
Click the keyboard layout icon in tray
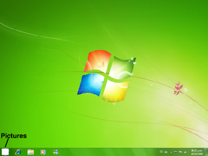pyautogui.click(x=166, y=152)
